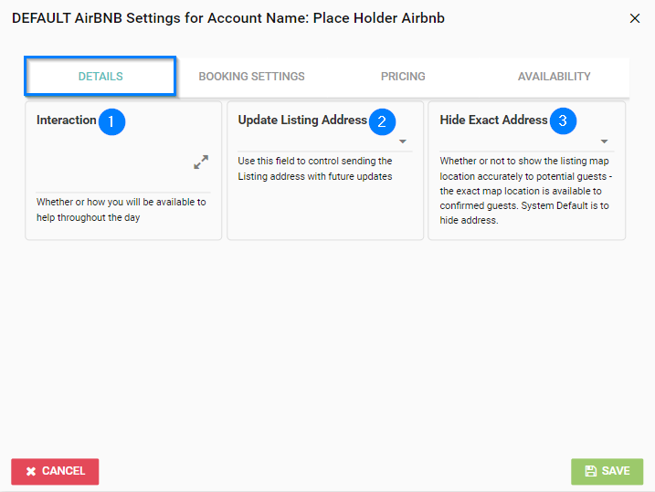Open the Pricing tab
This screenshot has height=492, width=655.
click(403, 77)
